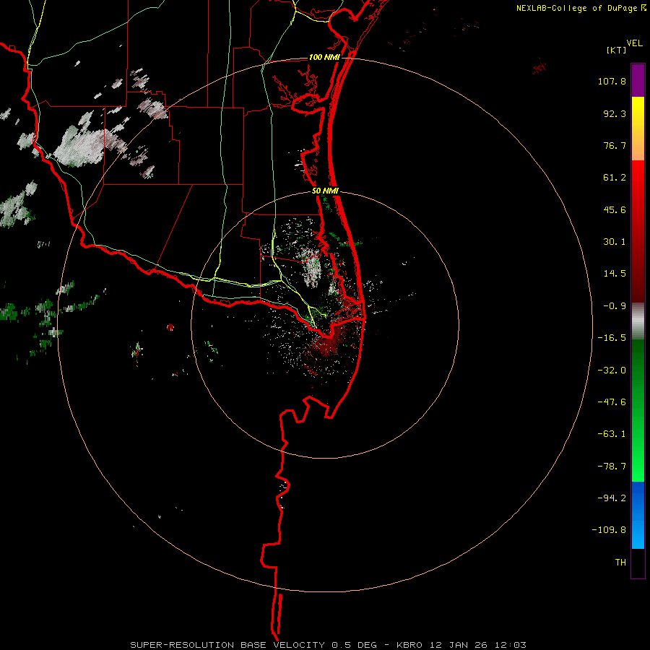Click the NEXLAB-College of DuPage watermark text

pos(581,8)
